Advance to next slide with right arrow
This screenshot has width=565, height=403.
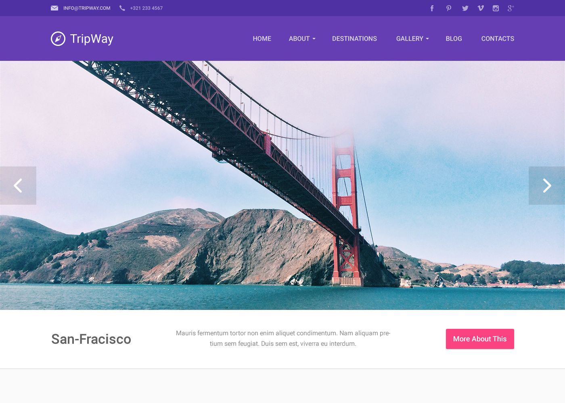547,185
